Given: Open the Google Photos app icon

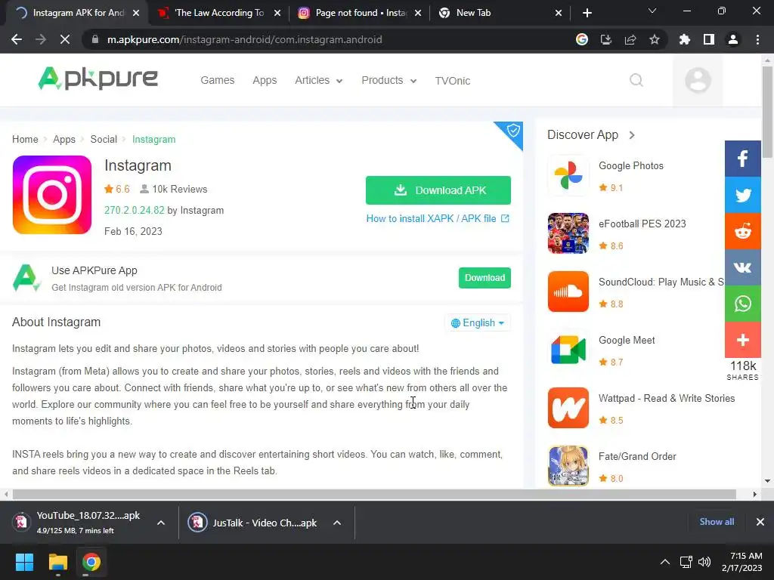Looking at the screenshot, I should pyautogui.click(x=568, y=175).
